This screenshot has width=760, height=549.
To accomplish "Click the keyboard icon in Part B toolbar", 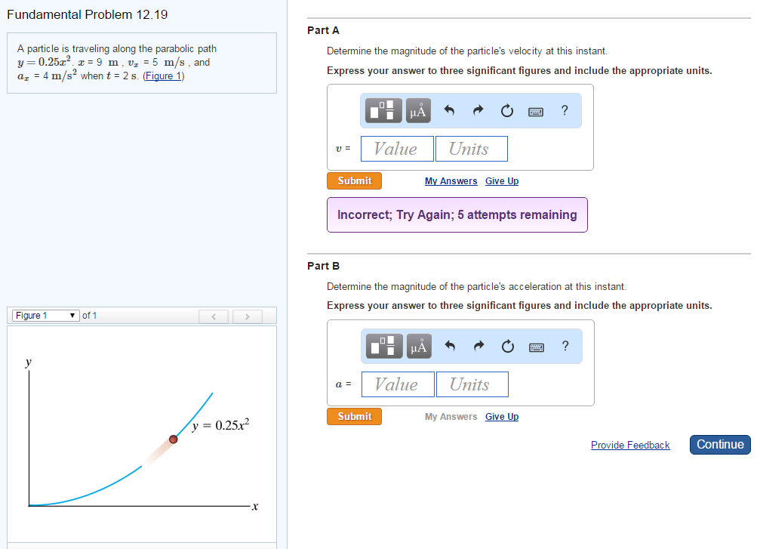I will coord(536,346).
